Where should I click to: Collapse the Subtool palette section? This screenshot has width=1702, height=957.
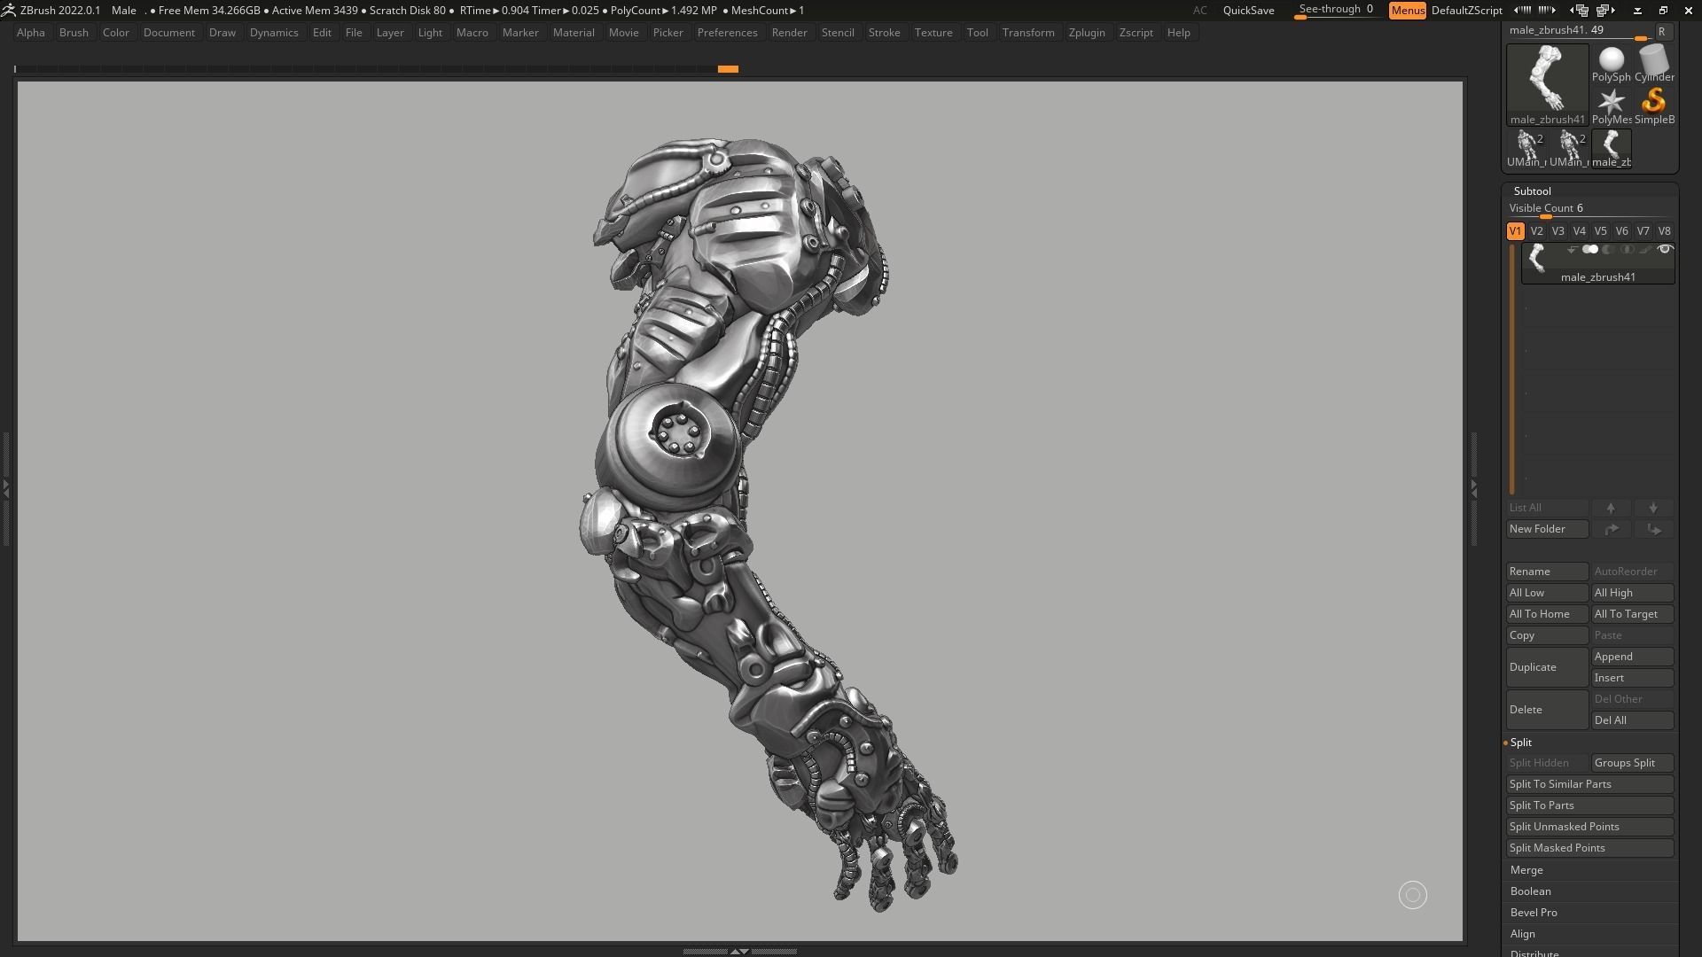(x=1532, y=191)
